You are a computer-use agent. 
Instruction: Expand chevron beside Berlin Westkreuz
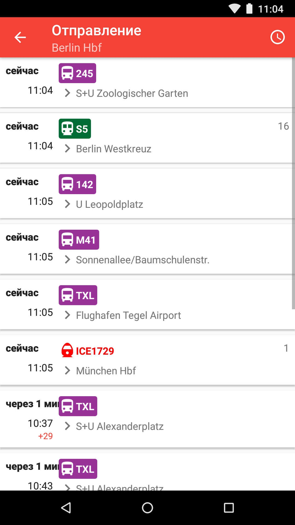pos(67,149)
